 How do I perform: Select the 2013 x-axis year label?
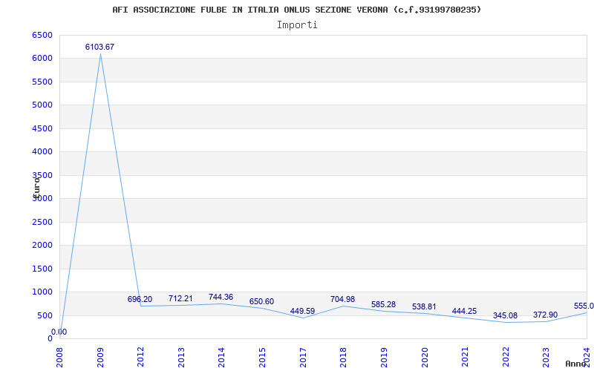coord(181,358)
